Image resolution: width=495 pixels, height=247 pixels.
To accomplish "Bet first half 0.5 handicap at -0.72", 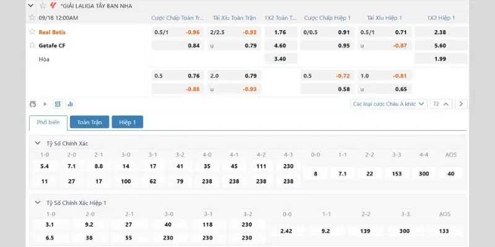I will tap(327, 75).
